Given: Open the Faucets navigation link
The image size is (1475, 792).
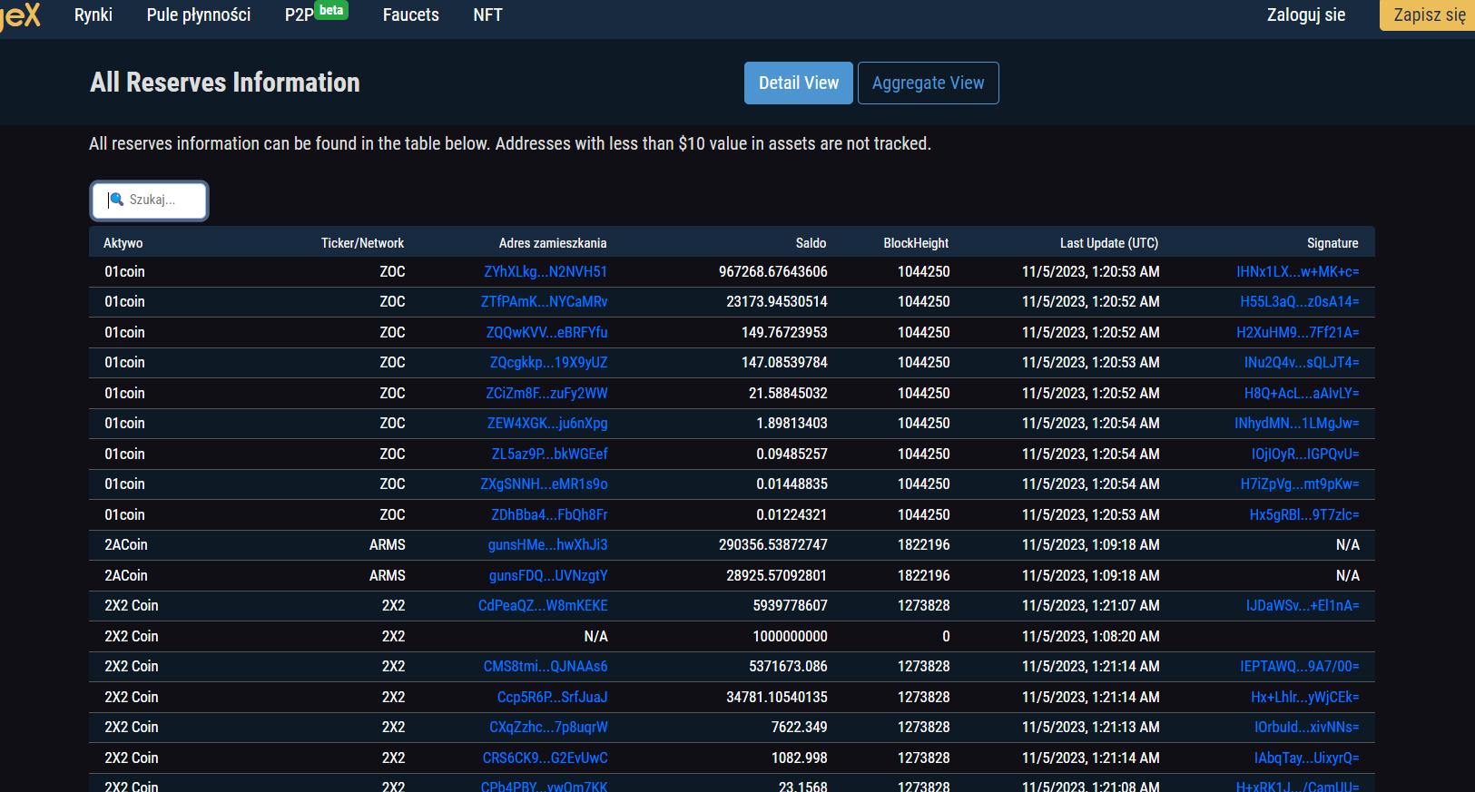Looking at the screenshot, I should tap(410, 15).
